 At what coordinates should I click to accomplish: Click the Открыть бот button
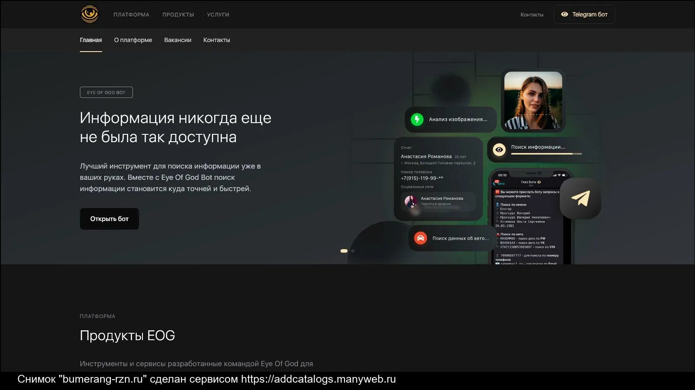coord(109,219)
